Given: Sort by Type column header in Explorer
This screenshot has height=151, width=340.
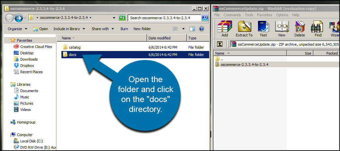Looking at the screenshot, I should coord(198,38).
